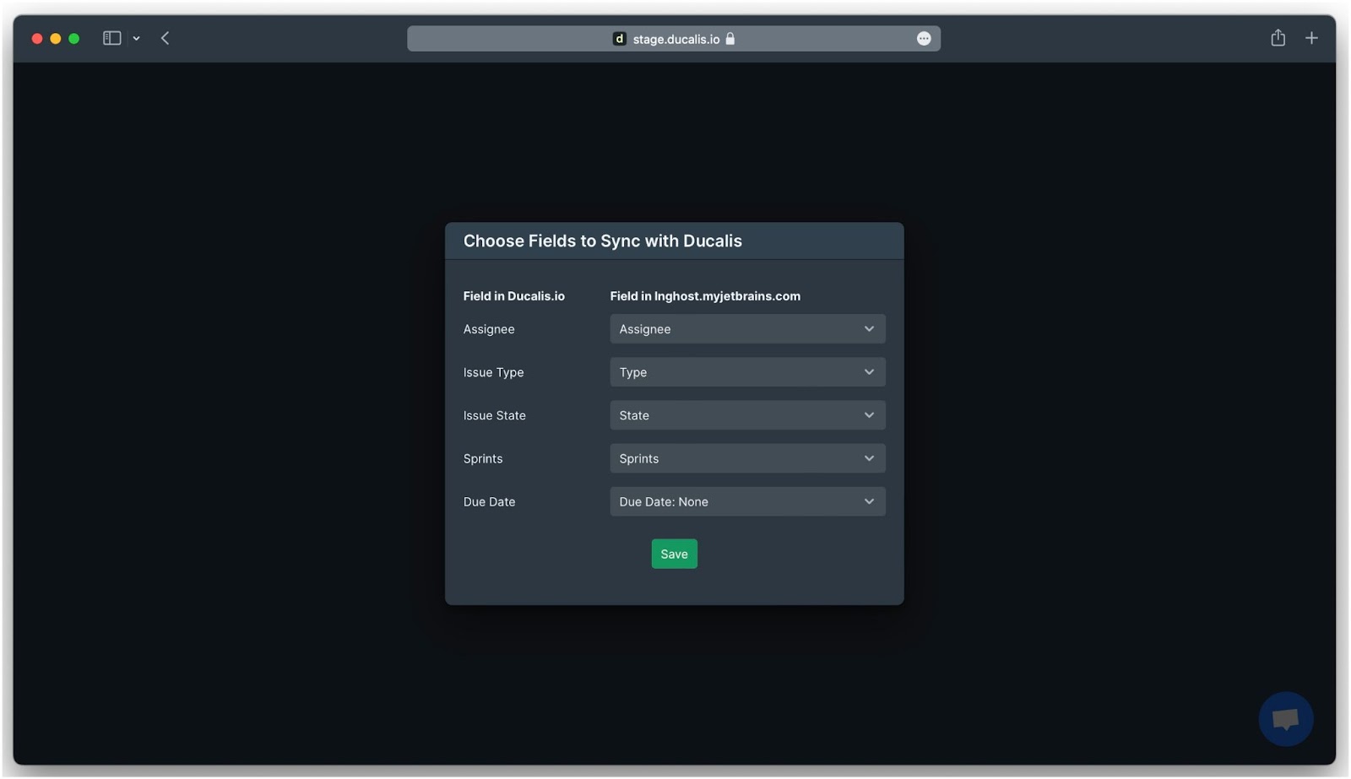Viewport: 1351px width, 779px height.
Task: Open the Type field dropdown
Action: pos(747,372)
